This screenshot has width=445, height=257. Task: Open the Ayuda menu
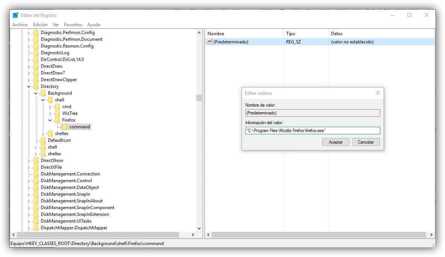(93, 25)
